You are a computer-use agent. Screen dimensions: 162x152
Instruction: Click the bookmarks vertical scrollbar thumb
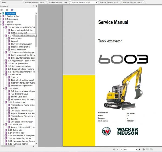[x=36, y=31]
